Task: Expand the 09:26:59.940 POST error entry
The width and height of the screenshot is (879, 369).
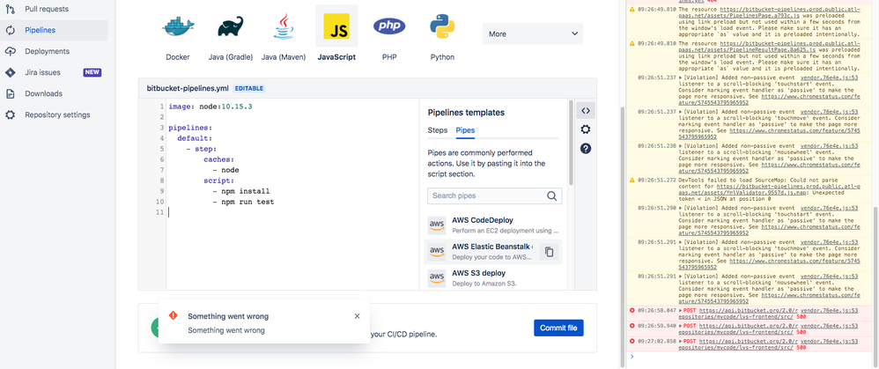Action: pyautogui.click(x=680, y=325)
